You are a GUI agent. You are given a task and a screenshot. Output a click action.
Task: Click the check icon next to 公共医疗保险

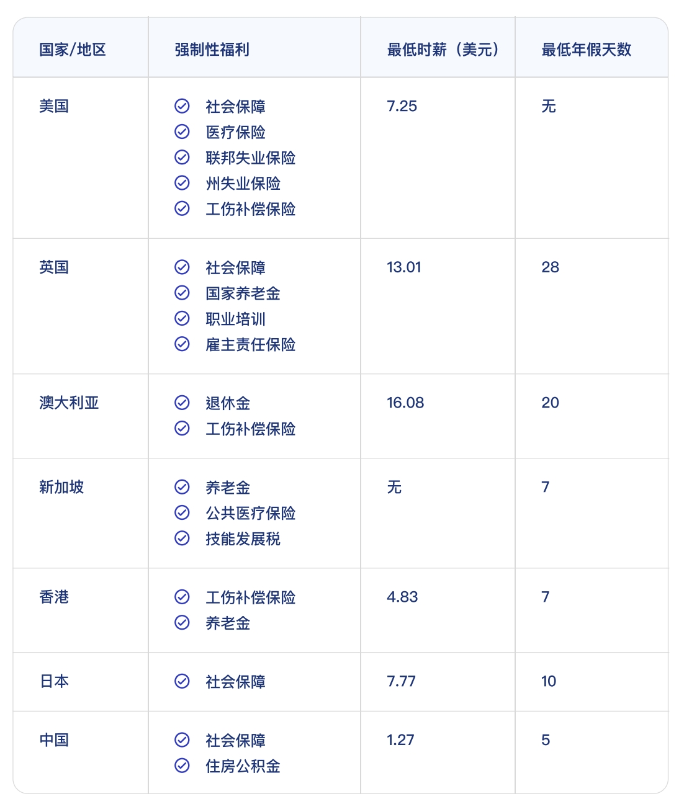click(x=182, y=512)
